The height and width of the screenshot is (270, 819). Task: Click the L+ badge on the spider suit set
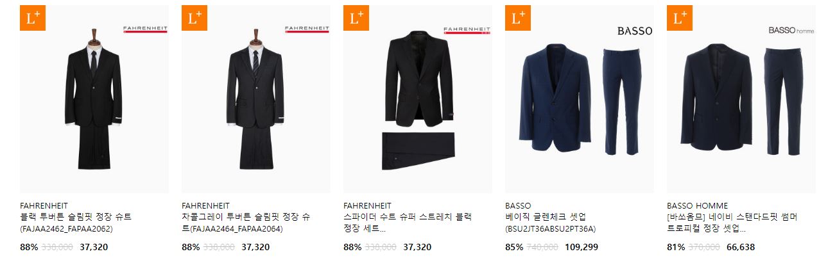click(356, 18)
